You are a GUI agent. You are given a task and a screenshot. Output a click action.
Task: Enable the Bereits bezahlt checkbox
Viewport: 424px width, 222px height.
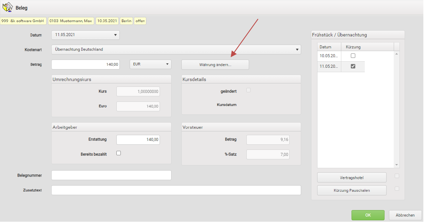pos(119,153)
